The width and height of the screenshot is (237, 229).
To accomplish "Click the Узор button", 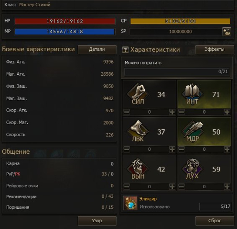I will [x=97, y=221].
